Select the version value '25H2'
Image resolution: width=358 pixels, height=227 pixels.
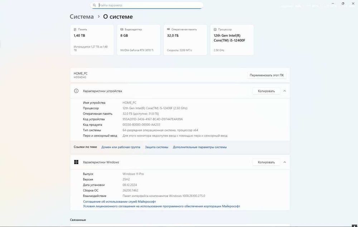[x=126, y=179]
